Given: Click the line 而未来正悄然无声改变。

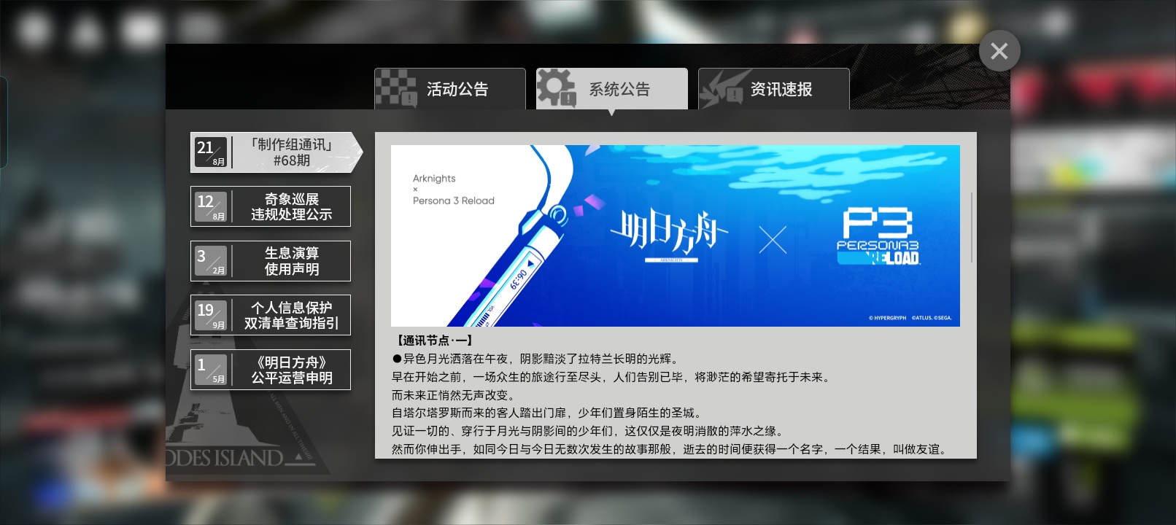Looking at the screenshot, I should coord(454,395).
